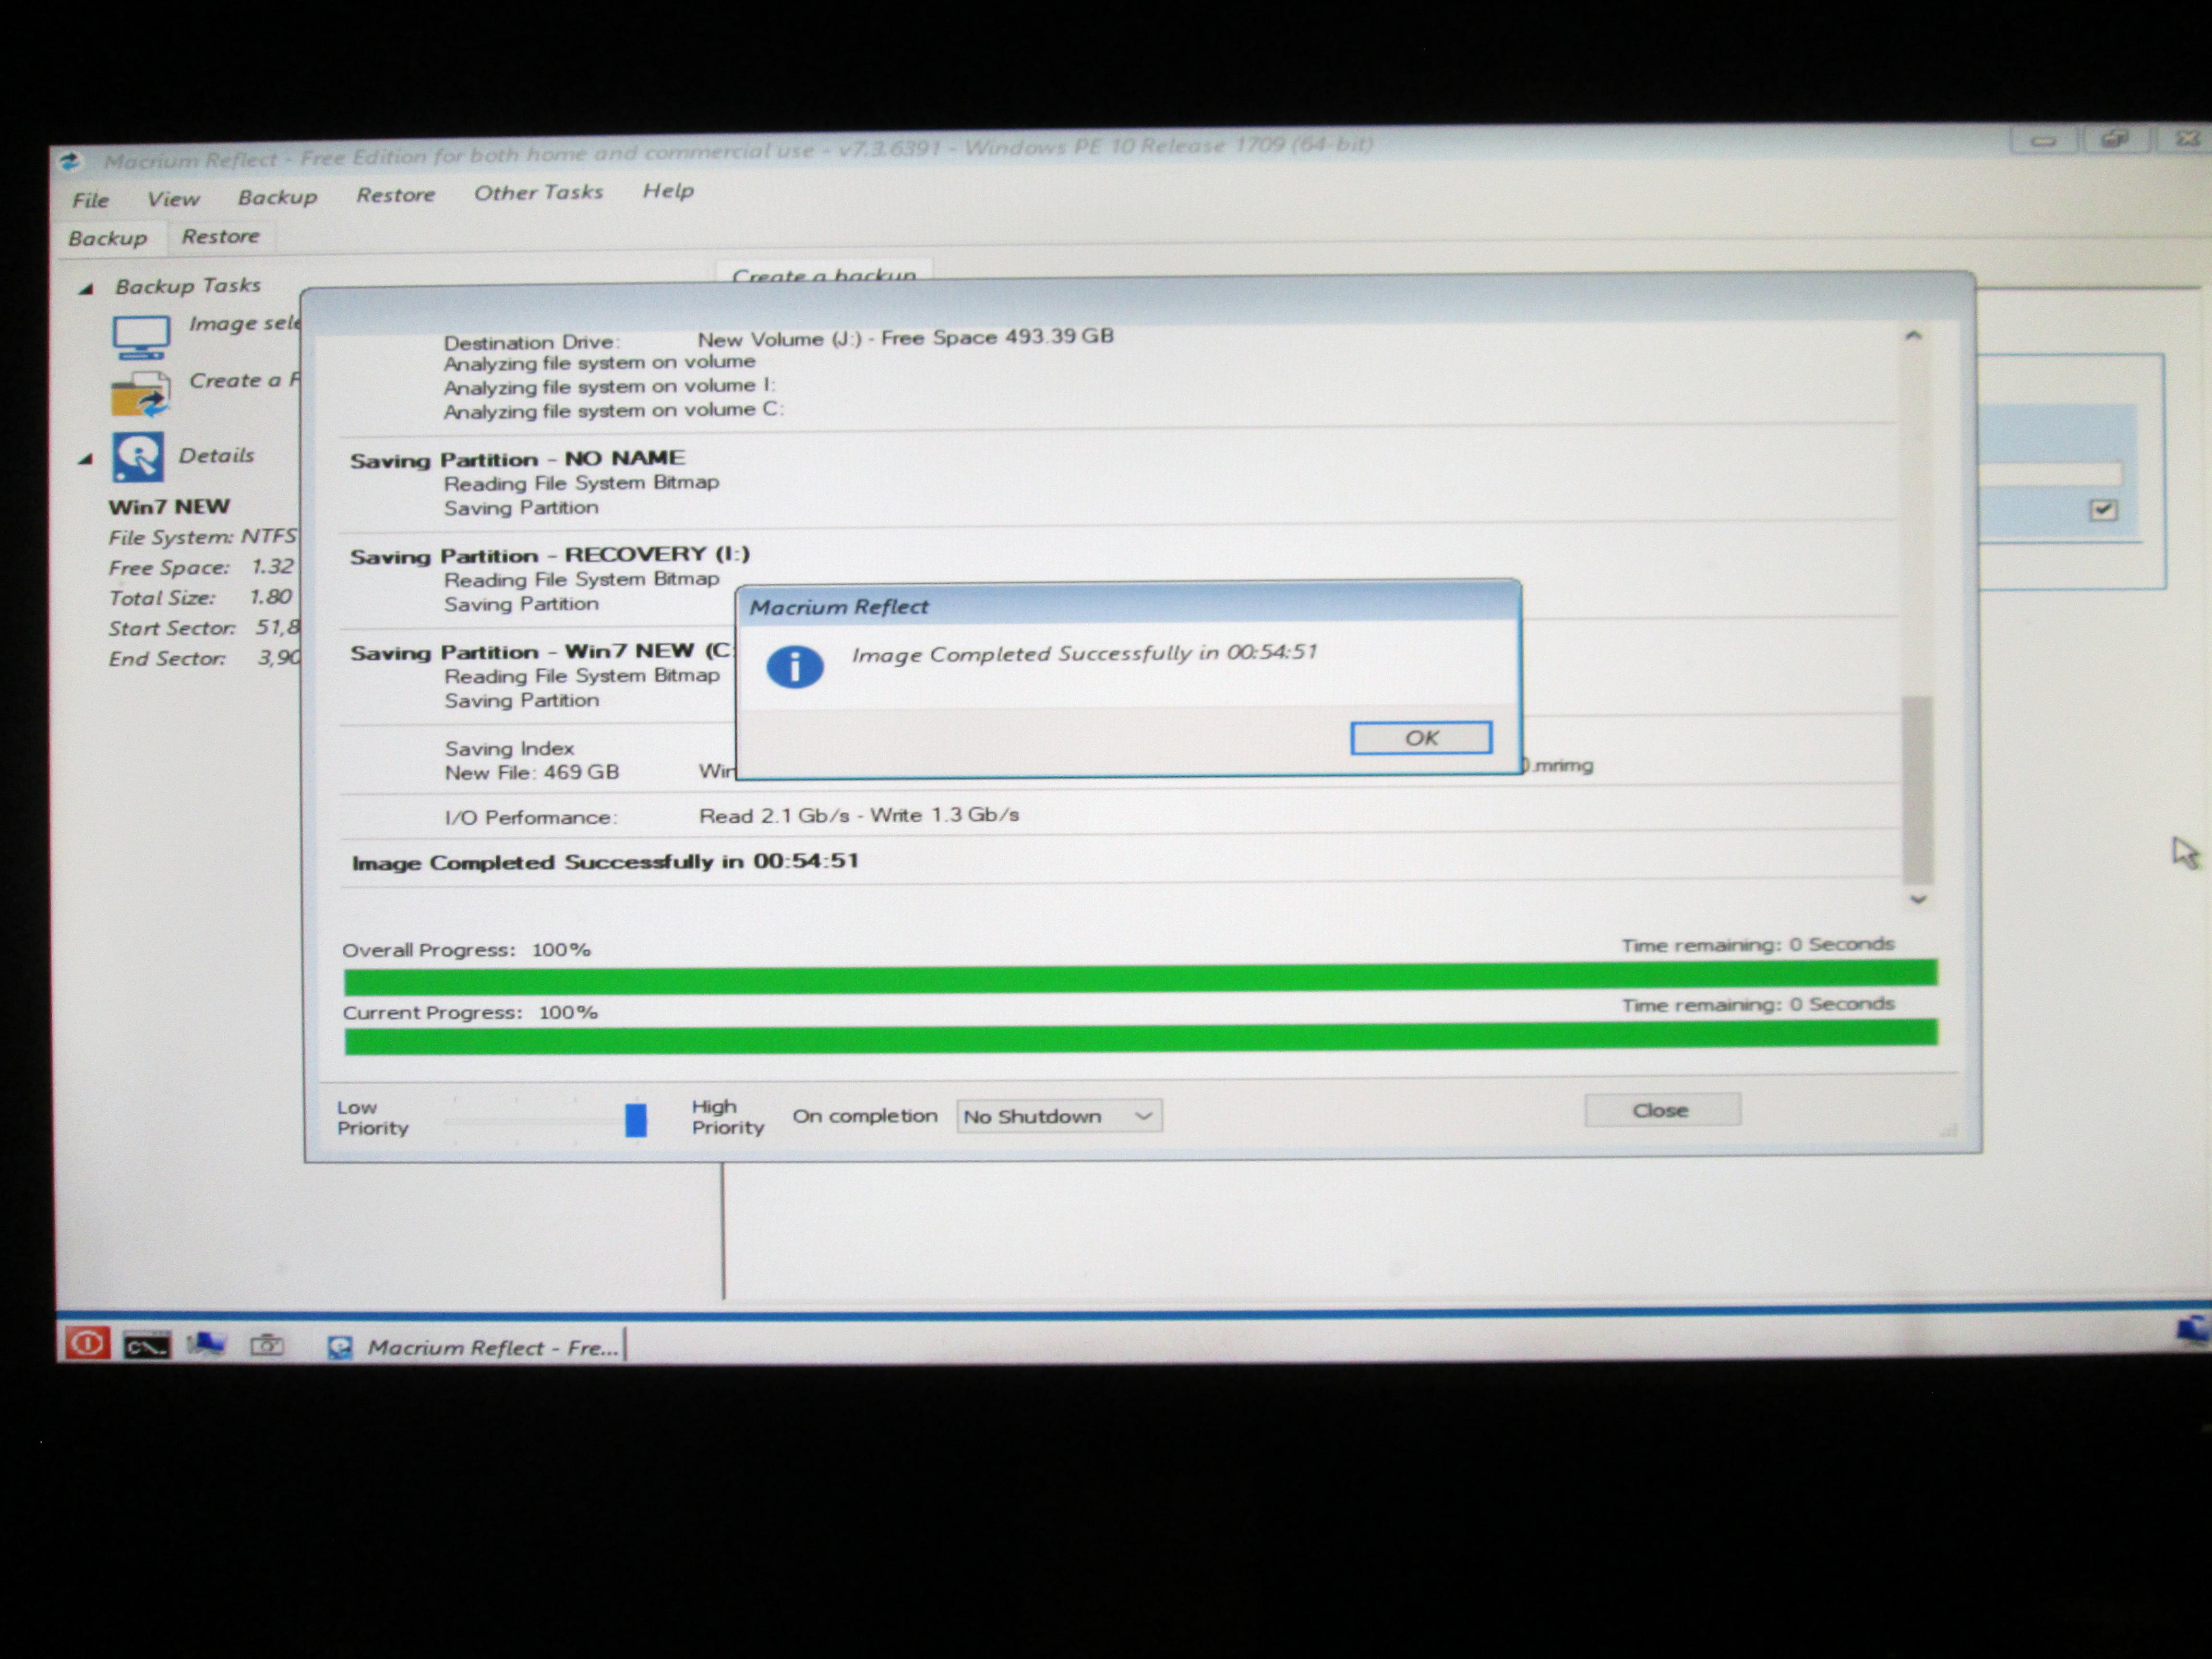The width and height of the screenshot is (2212, 1659).
Task: Click 'Win7 NEW' volume name in Details
Action: tap(169, 507)
